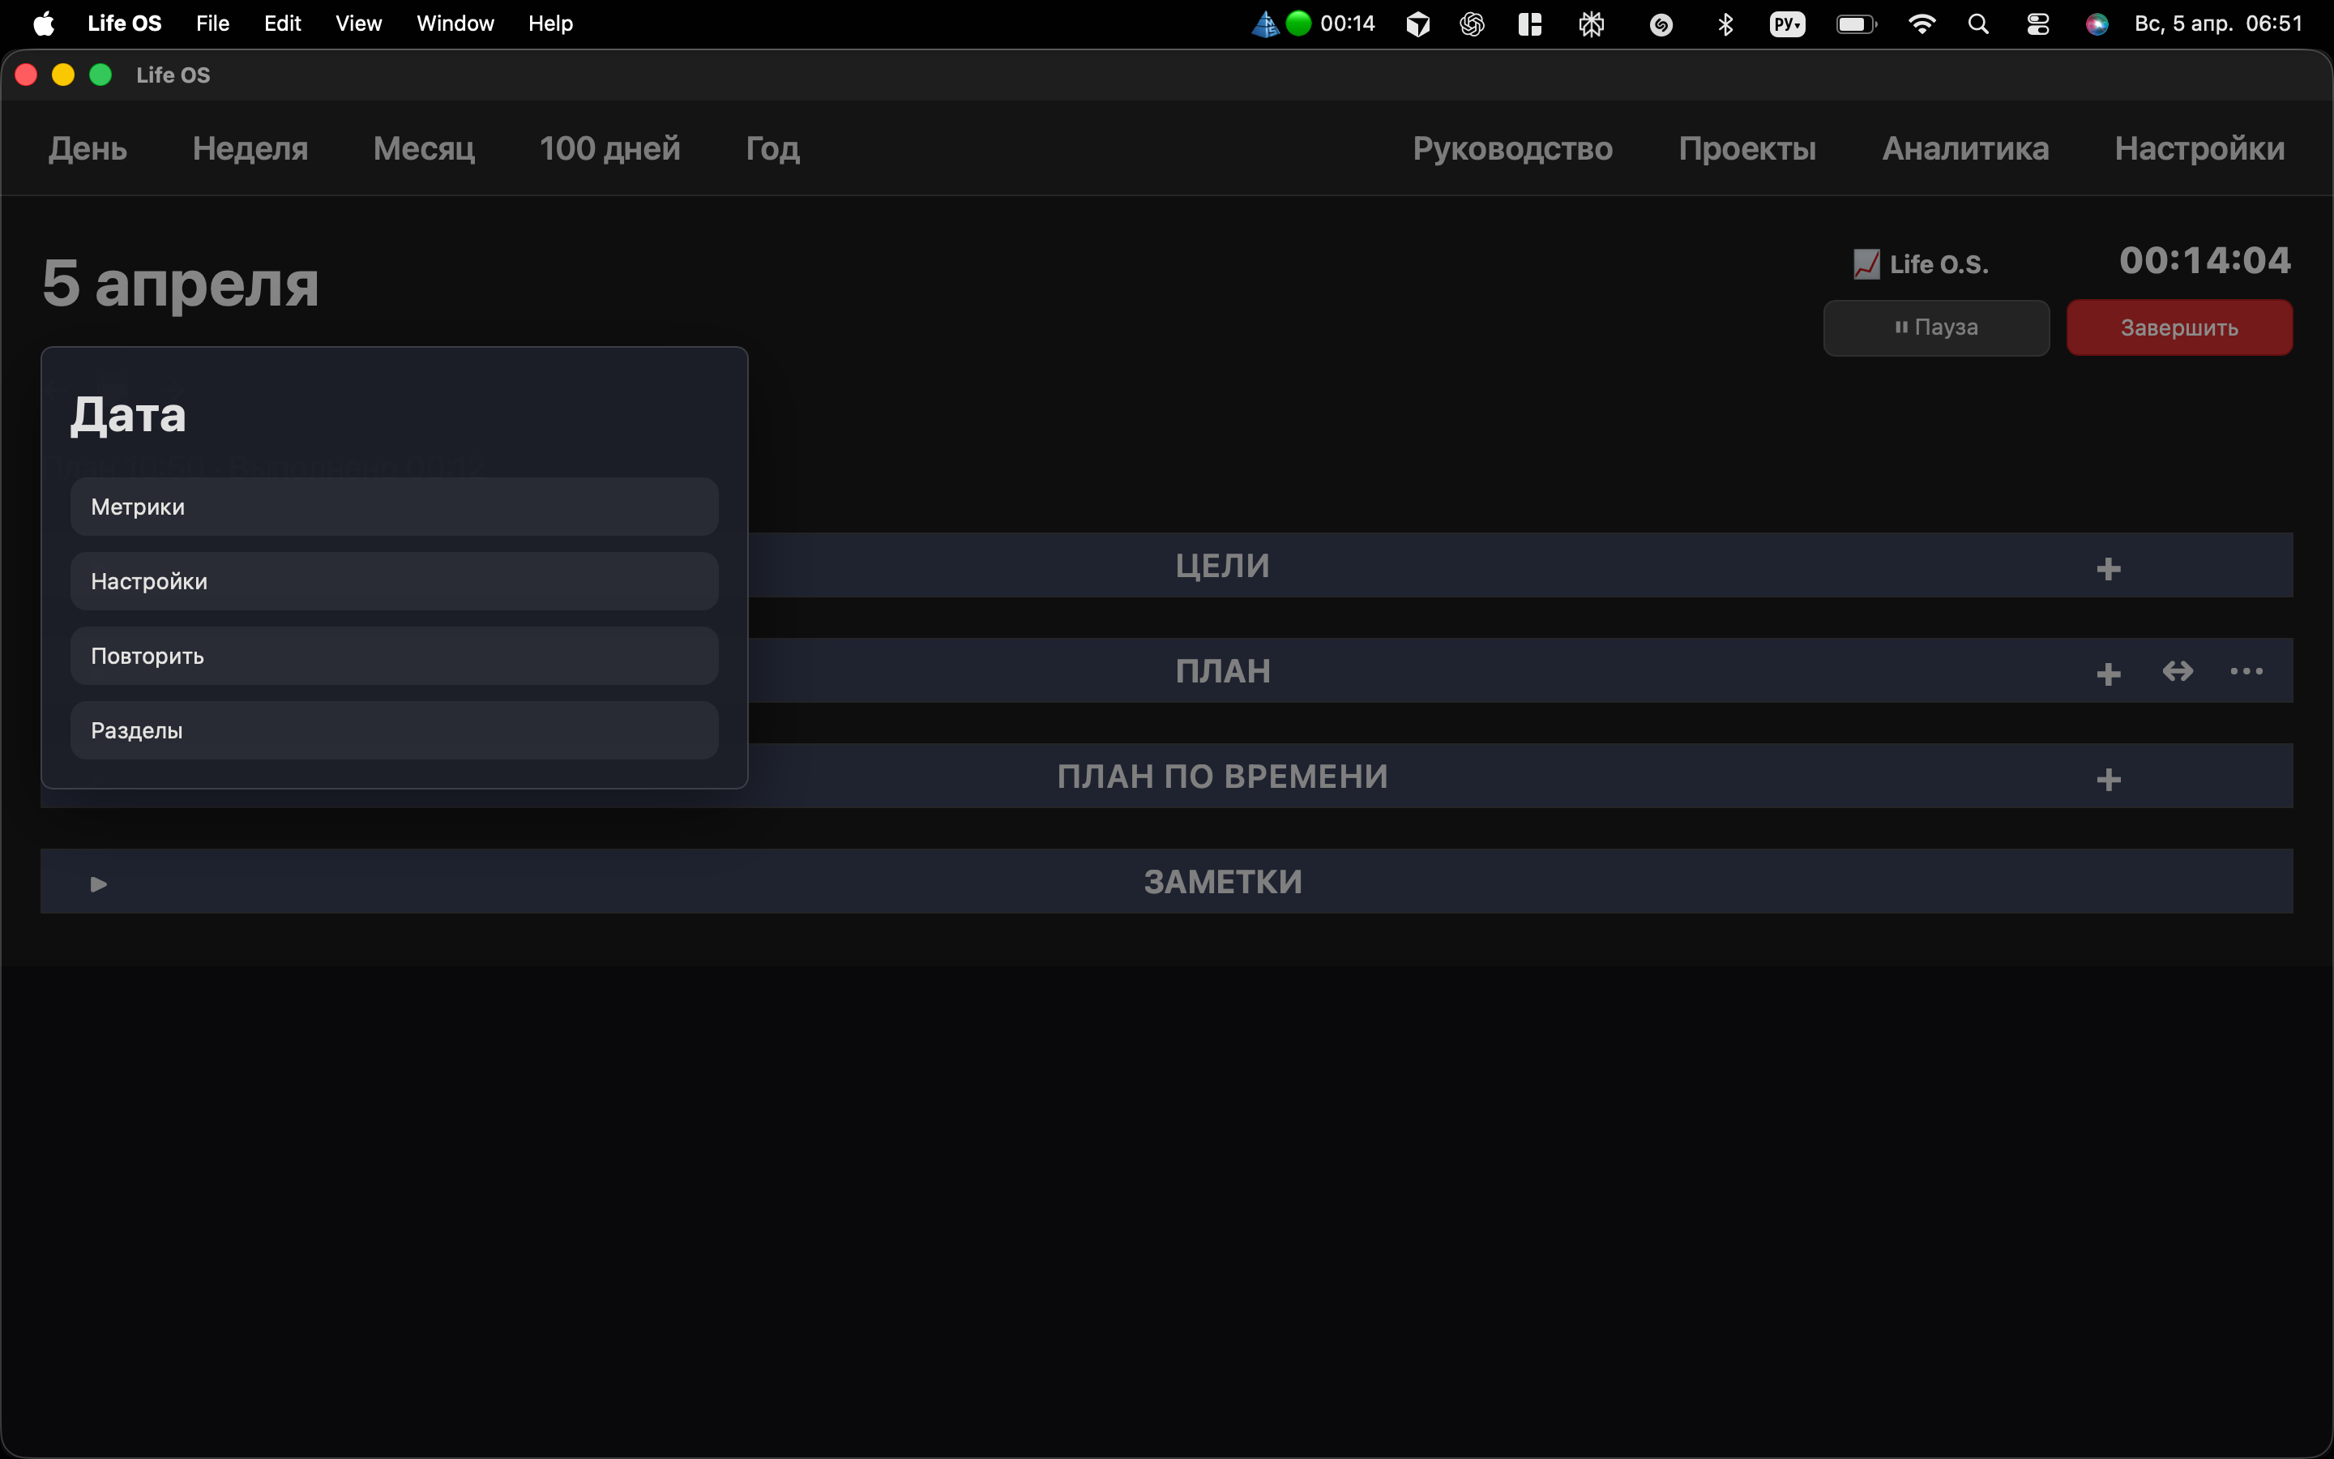Minimize the Life OS window

pos(62,75)
